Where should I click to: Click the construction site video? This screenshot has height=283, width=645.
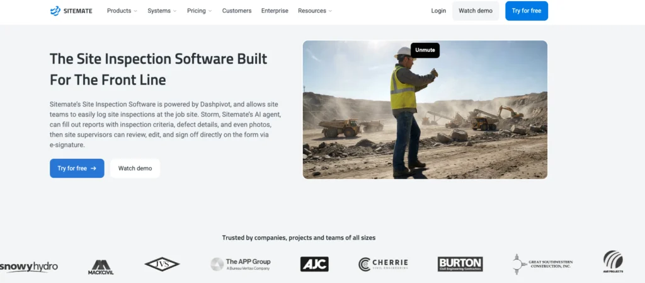425,110
